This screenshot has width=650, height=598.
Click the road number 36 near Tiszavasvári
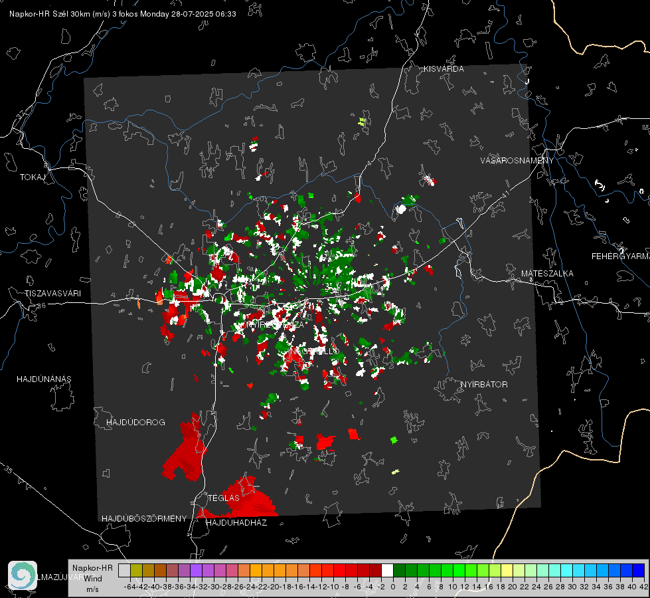coord(41,306)
